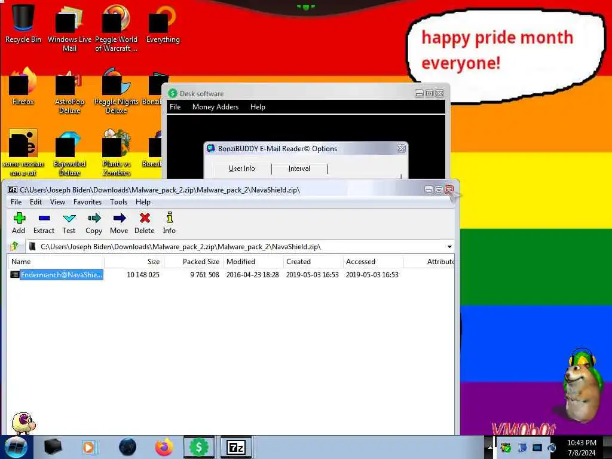Go up one folder level in 7-Zip
612x459 pixels.
pos(14,246)
